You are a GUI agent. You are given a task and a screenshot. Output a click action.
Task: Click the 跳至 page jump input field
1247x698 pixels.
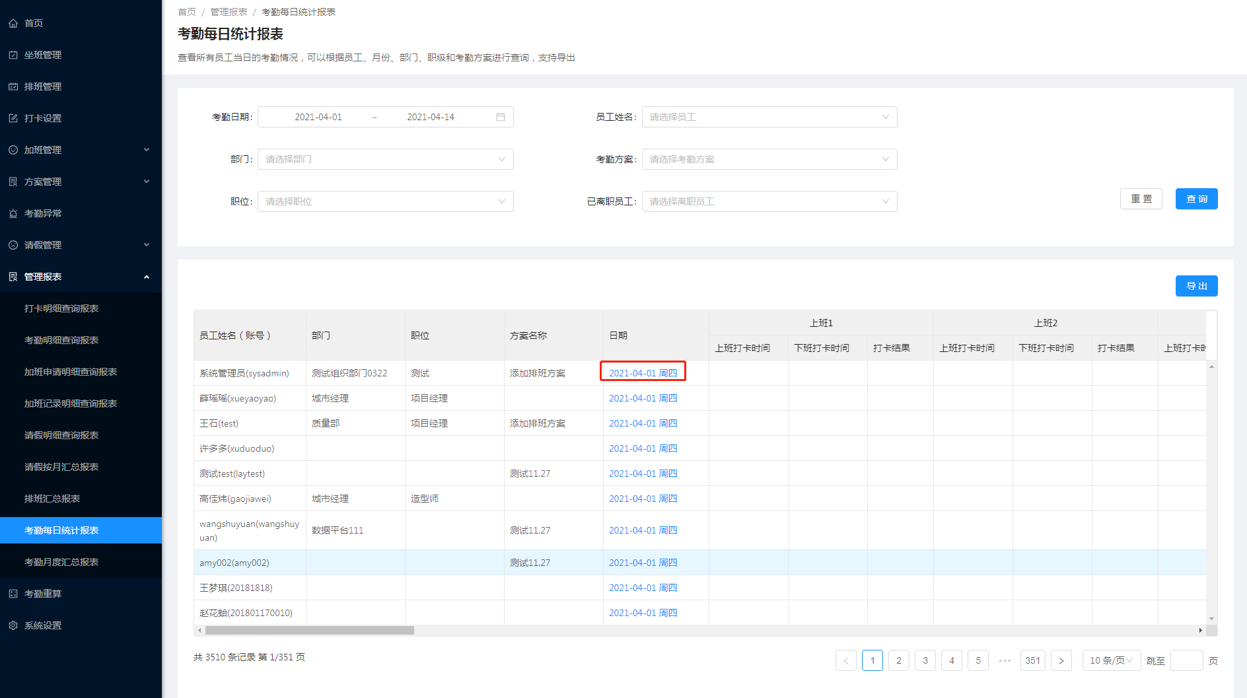pyautogui.click(x=1186, y=660)
